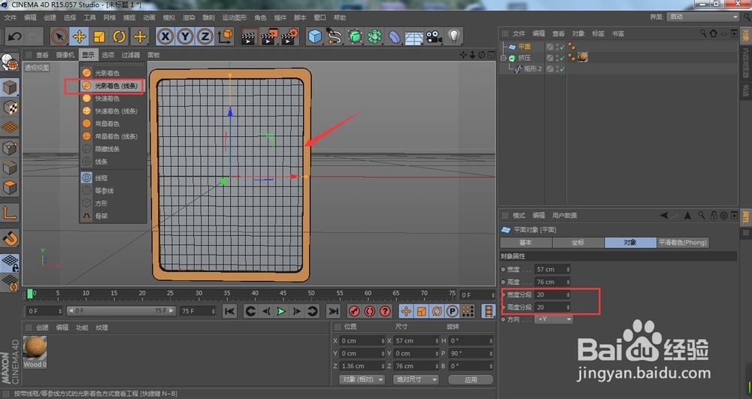The width and height of the screenshot is (752, 399).
Task: Render the active view
Action: 249,36
